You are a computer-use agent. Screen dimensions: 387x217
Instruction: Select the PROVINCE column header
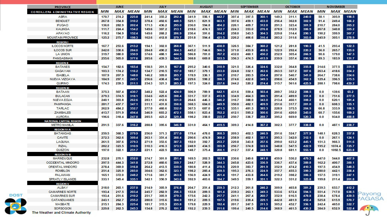point(63,7)
